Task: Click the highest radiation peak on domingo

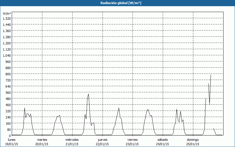Action: pos(211,75)
